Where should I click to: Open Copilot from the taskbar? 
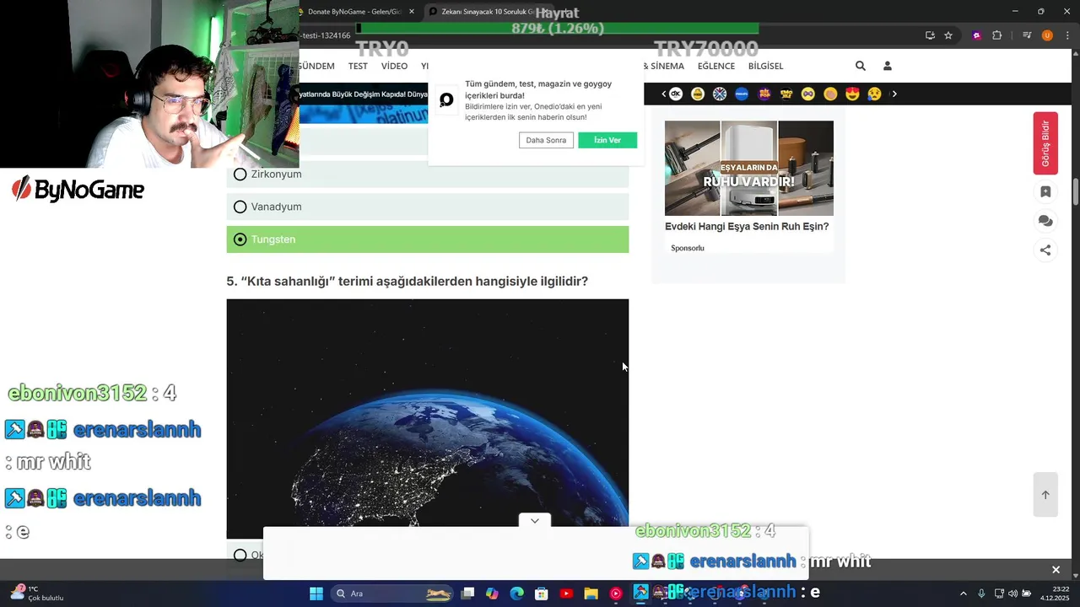tap(492, 594)
